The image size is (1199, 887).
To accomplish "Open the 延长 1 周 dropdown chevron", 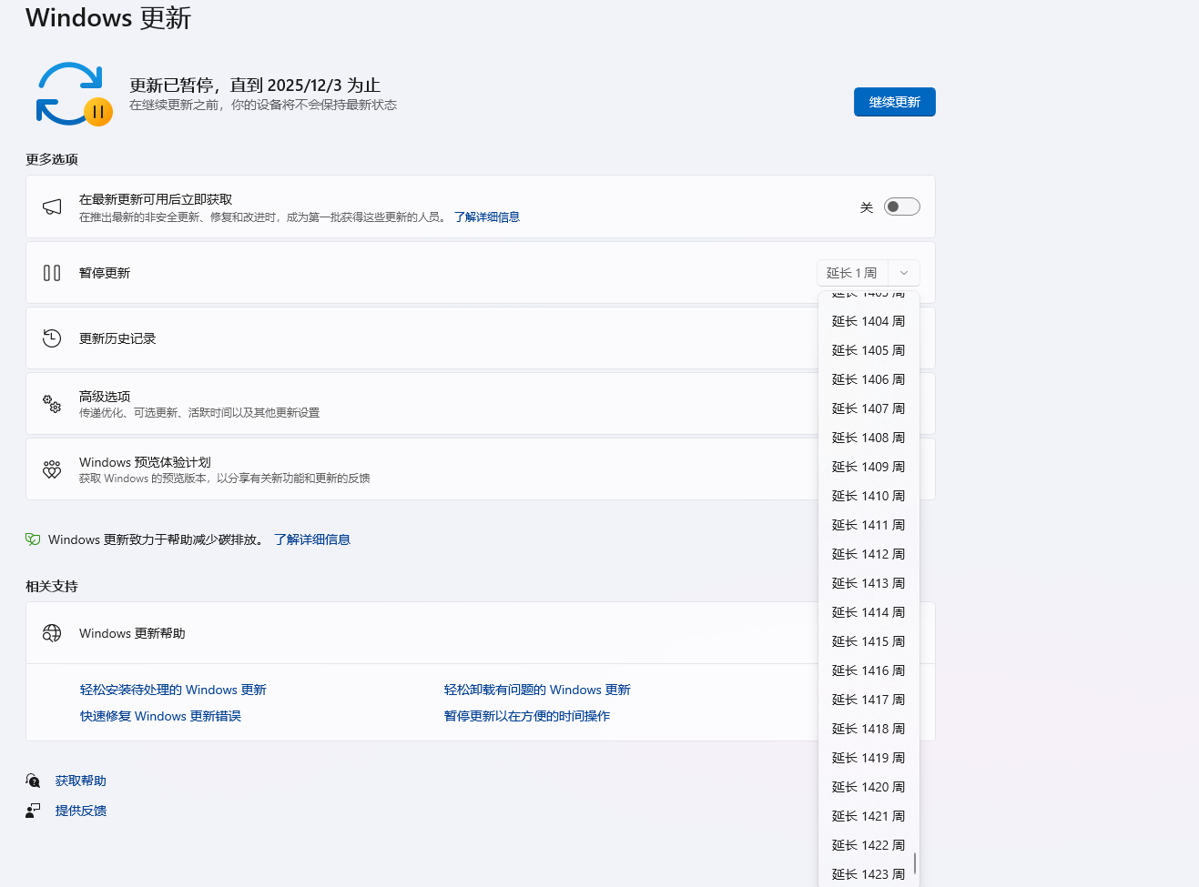I will click(x=904, y=273).
